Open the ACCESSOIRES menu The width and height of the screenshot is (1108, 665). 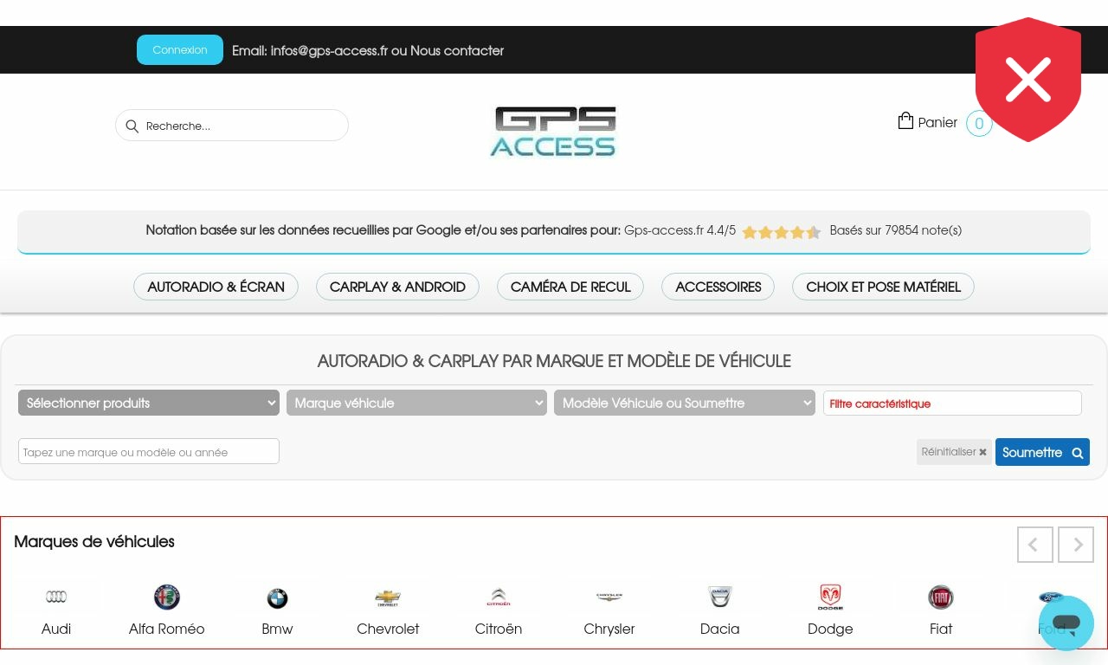[718, 287]
